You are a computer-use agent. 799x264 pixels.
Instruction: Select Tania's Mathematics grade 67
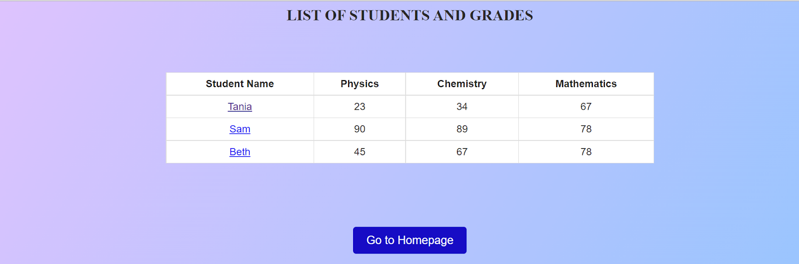pos(586,107)
